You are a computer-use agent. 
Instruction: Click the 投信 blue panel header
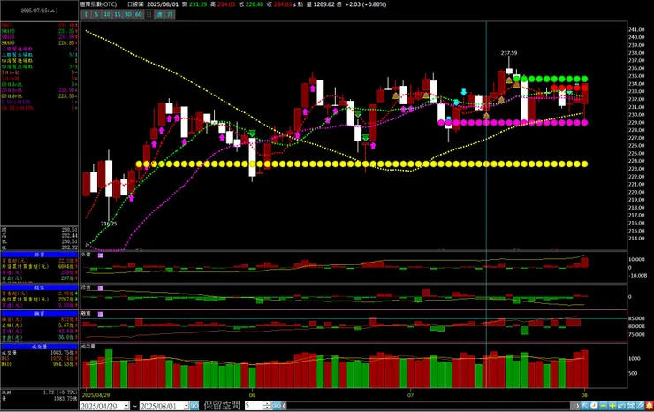click(x=39, y=287)
